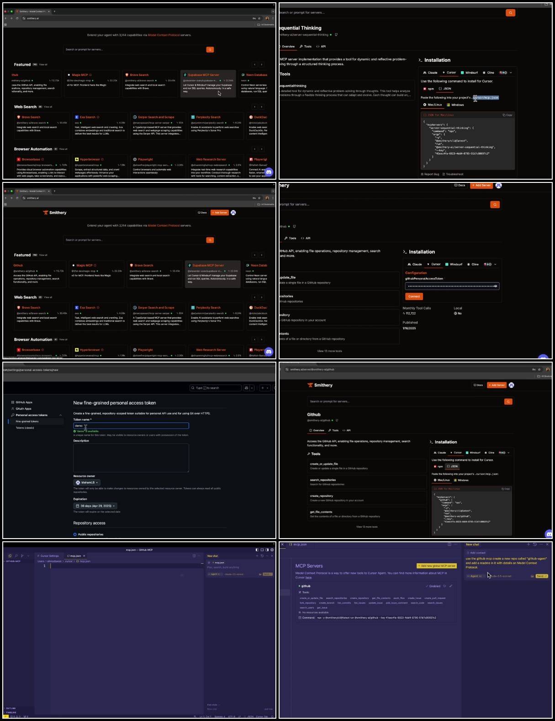This screenshot has width=555, height=721.
Task: Expand the OUTLINE section in Cursor's sidebar
Action: [x=11, y=708]
